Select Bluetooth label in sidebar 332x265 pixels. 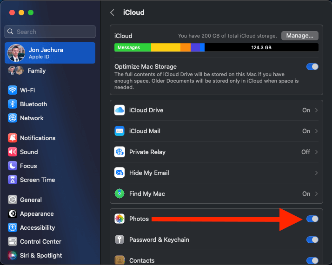(x=33, y=104)
